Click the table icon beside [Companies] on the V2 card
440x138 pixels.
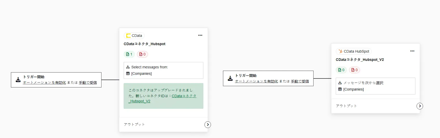coord(340,89)
